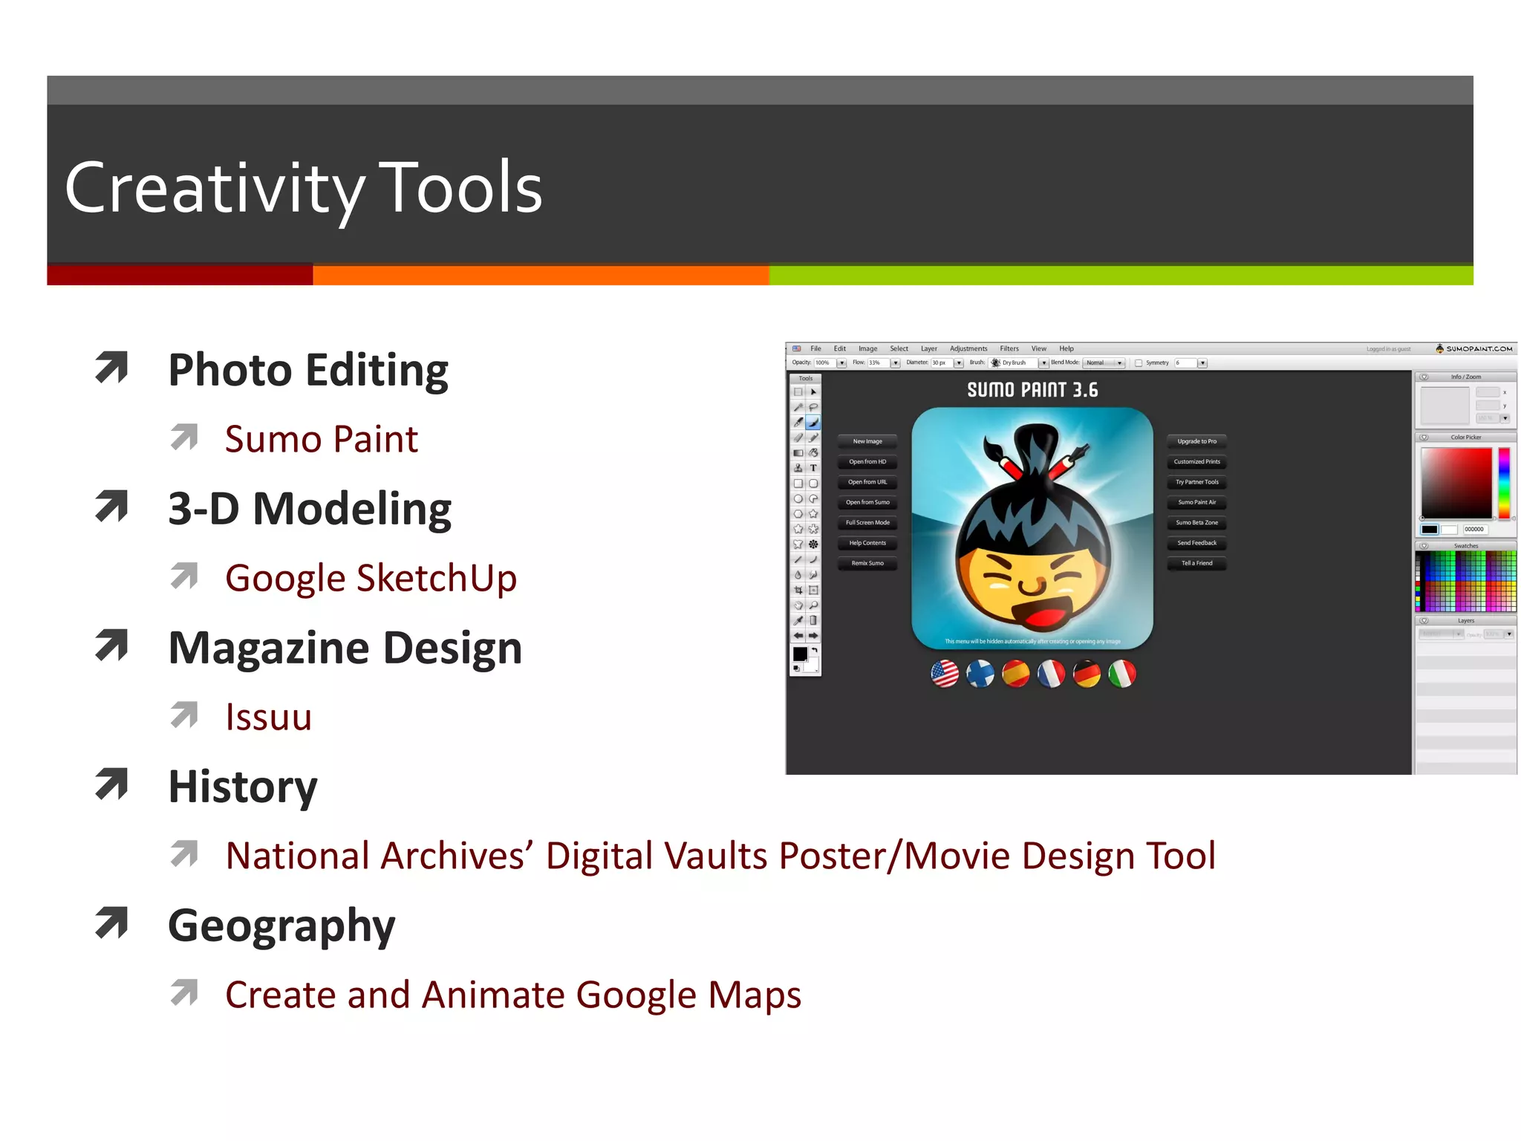
Task: Open the Select menu
Action: 899,348
